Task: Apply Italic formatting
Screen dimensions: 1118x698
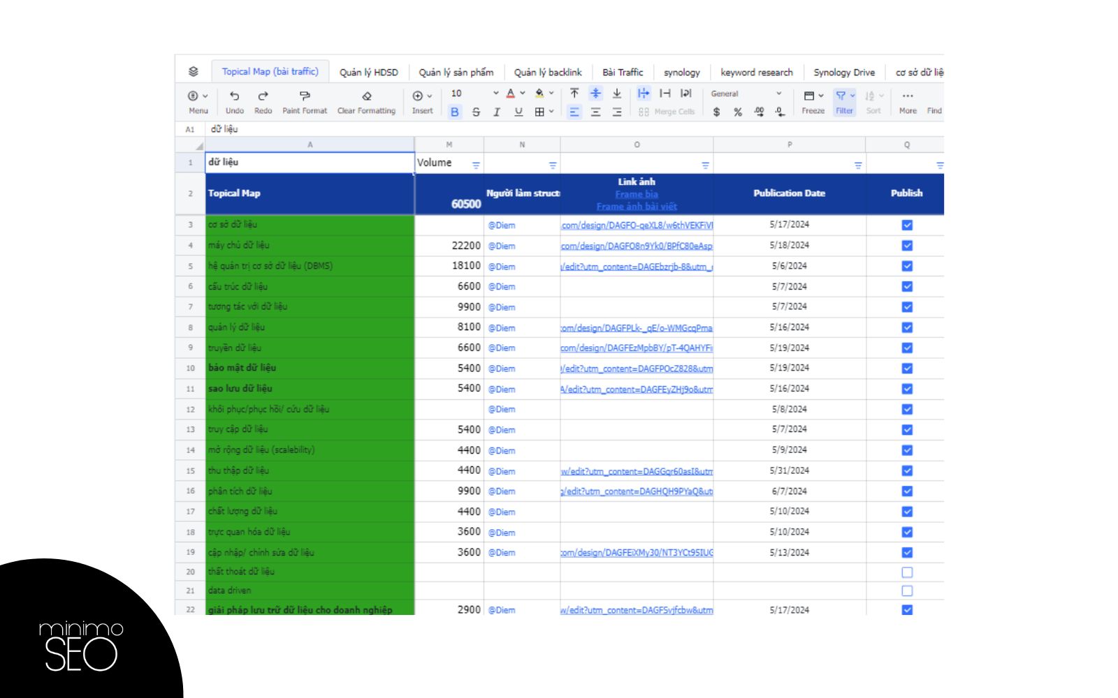Action: point(497,112)
